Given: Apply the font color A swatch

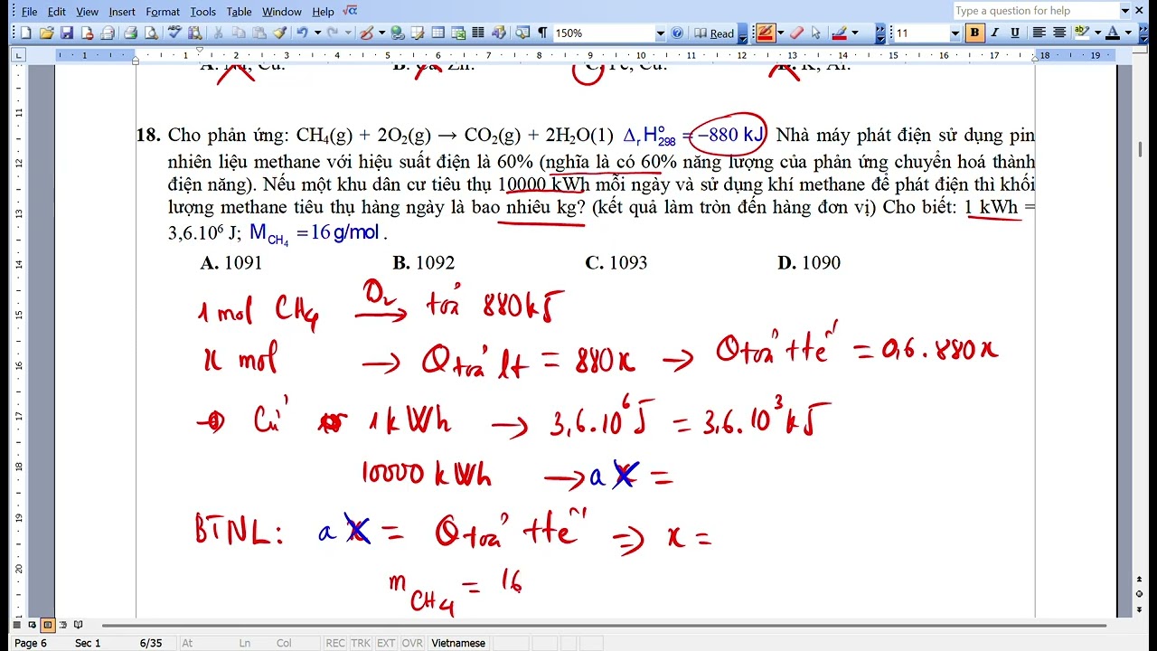Looking at the screenshot, I should coord(1114,33).
